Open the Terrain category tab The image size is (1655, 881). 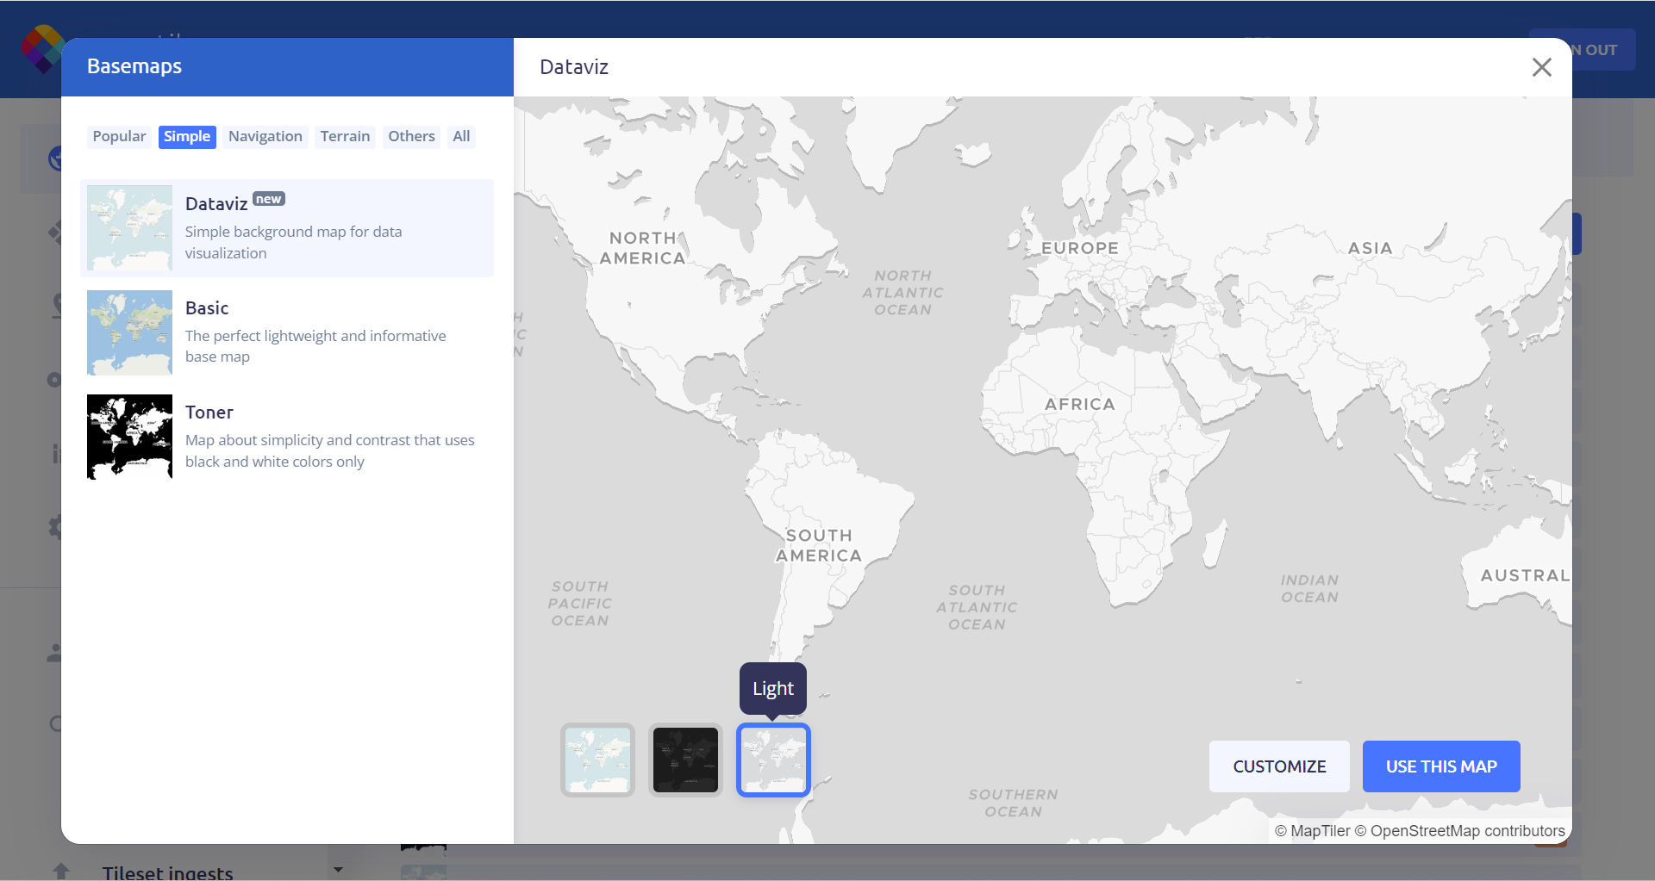pyautogui.click(x=345, y=136)
